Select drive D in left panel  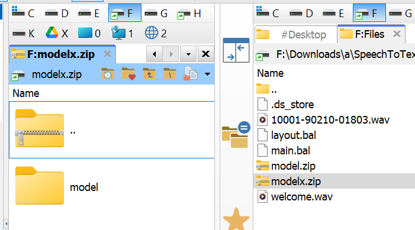(x=57, y=13)
